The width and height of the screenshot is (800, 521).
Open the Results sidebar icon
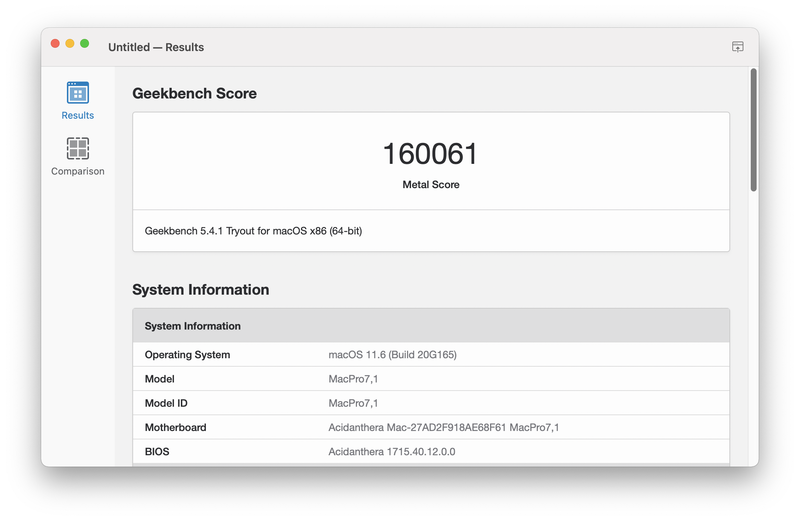coord(78,93)
